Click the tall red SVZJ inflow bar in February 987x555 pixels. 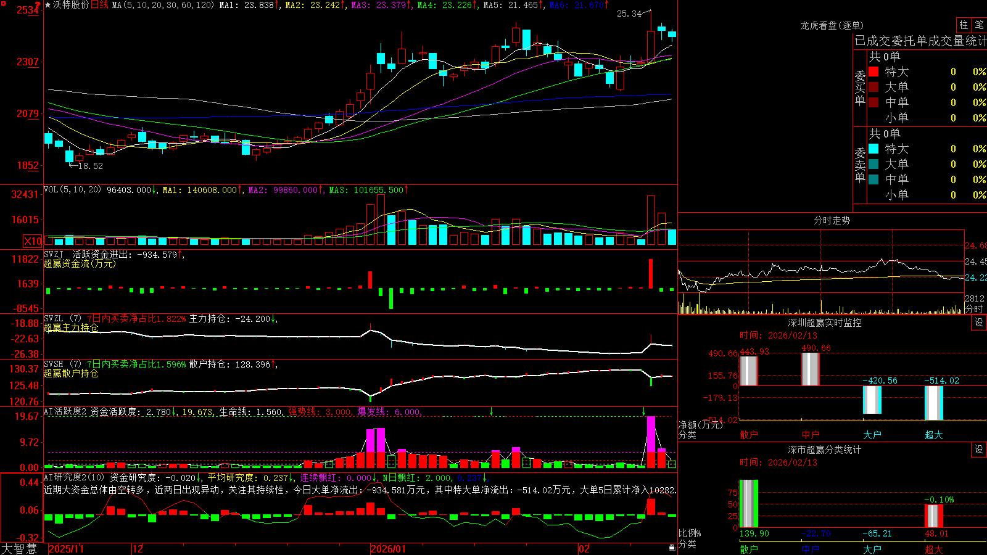point(651,273)
